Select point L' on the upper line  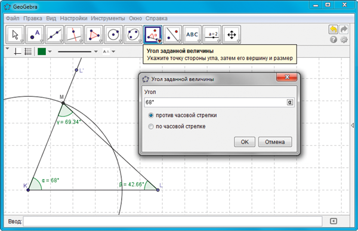click(x=76, y=70)
